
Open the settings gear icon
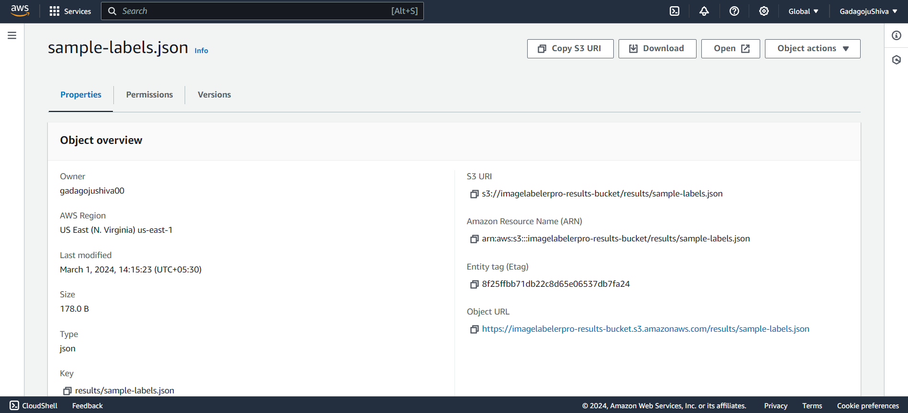(x=764, y=11)
